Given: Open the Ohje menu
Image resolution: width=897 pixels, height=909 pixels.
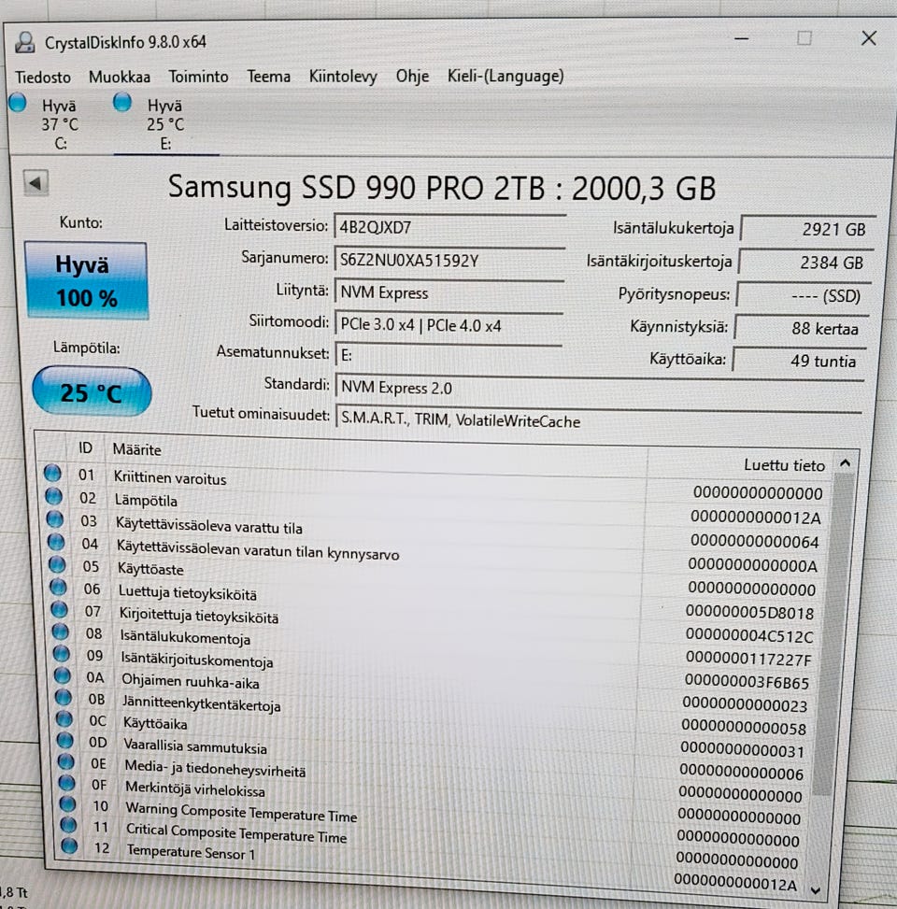Looking at the screenshot, I should [412, 76].
